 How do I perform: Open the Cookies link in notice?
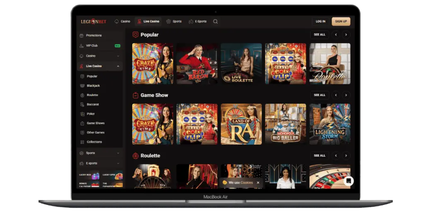pyautogui.click(x=247, y=183)
